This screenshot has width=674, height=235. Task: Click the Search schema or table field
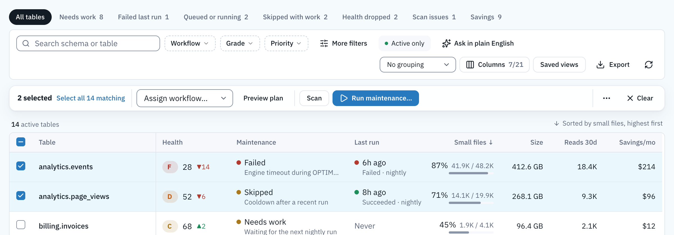coord(88,43)
